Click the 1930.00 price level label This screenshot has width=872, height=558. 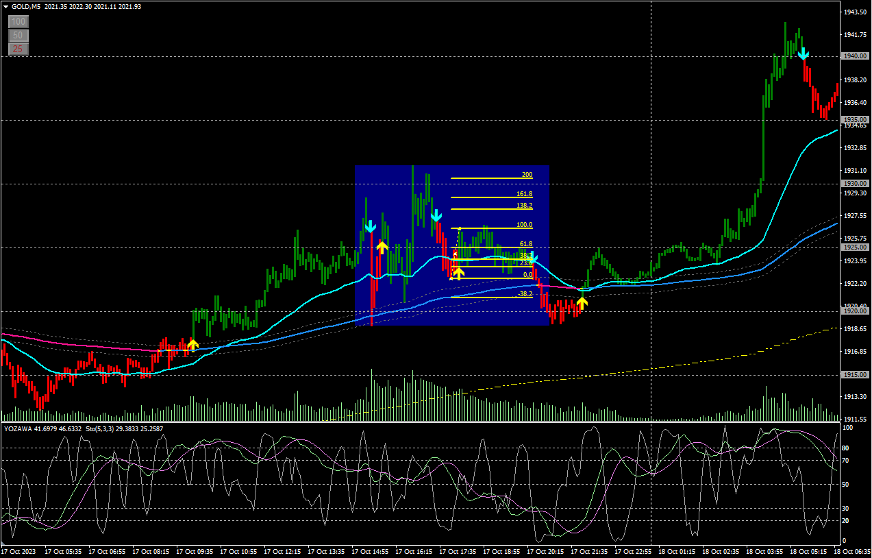point(854,184)
